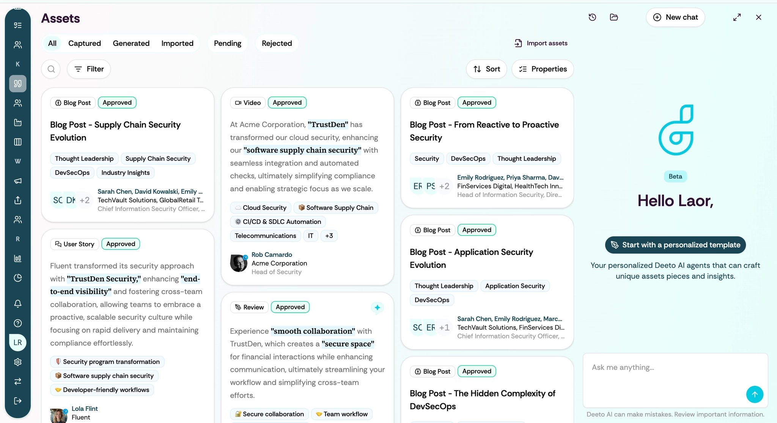
Task: Open notifications bell icon
Action: pos(18,303)
